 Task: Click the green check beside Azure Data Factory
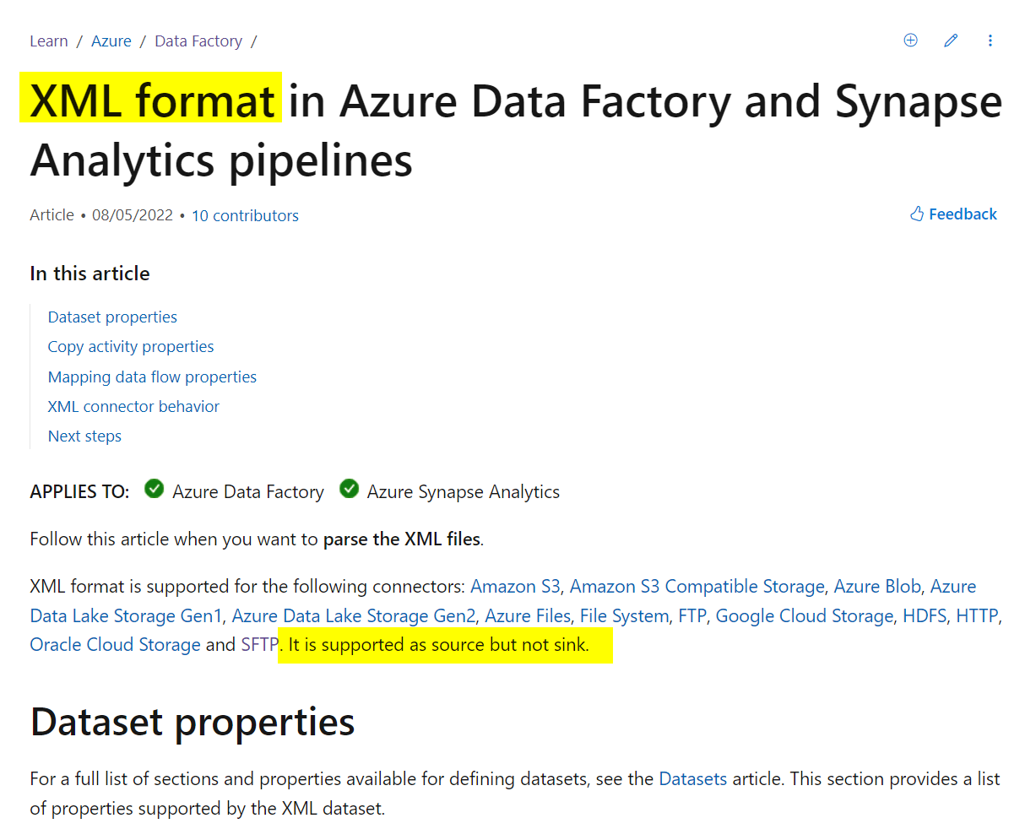[x=154, y=490]
